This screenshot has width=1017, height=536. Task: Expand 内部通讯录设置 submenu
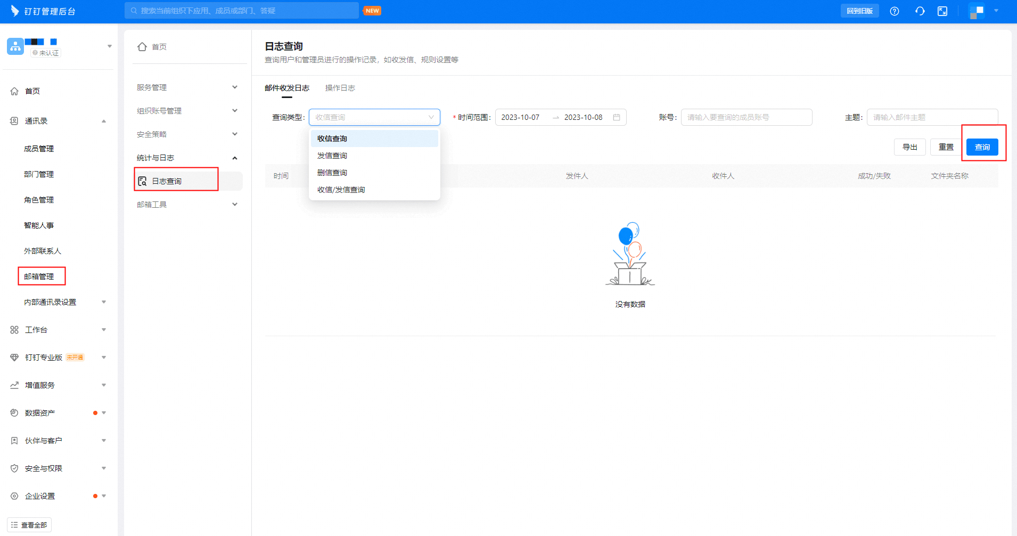104,302
